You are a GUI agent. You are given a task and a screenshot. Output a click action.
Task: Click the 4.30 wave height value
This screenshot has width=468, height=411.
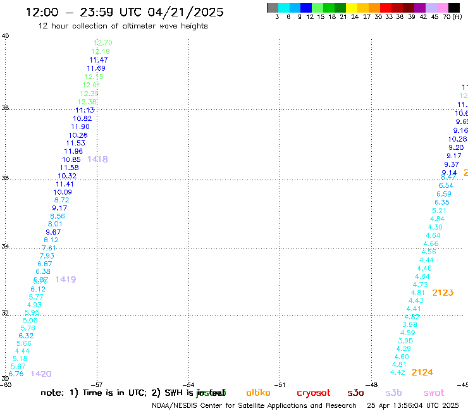[435, 228]
